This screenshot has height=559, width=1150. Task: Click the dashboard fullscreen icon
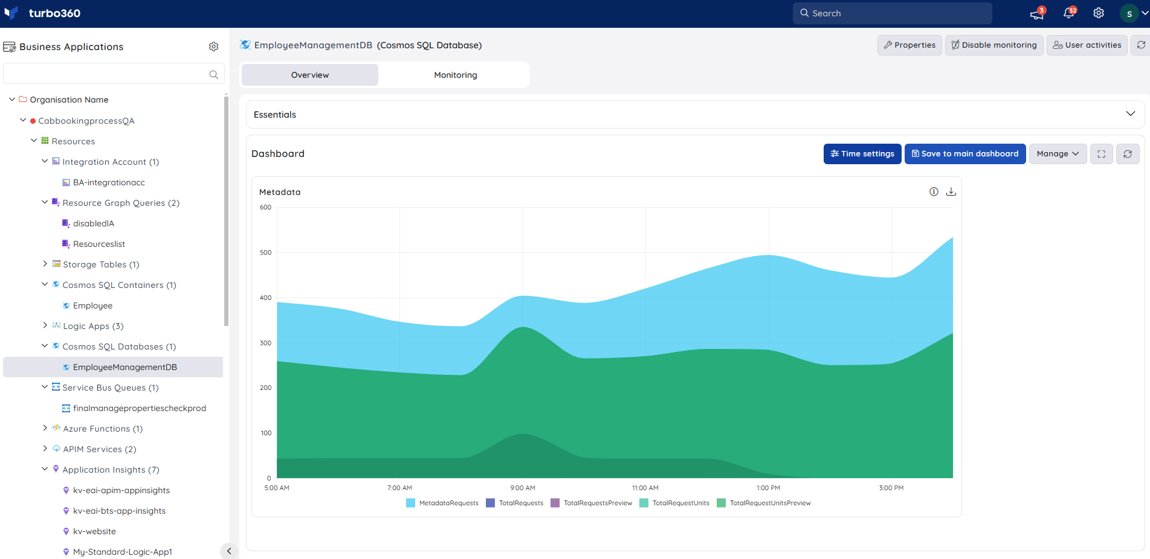[1102, 154]
